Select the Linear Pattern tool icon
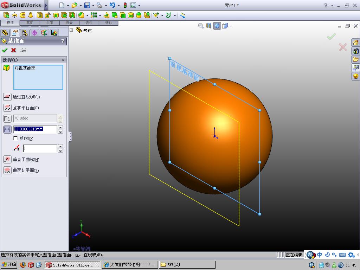 click(94, 15)
